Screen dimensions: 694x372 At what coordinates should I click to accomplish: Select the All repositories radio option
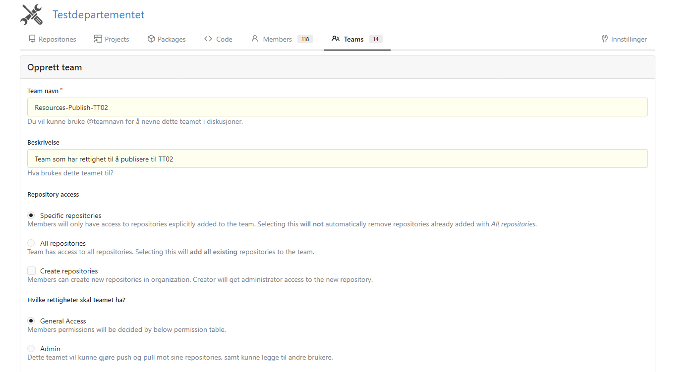31,243
